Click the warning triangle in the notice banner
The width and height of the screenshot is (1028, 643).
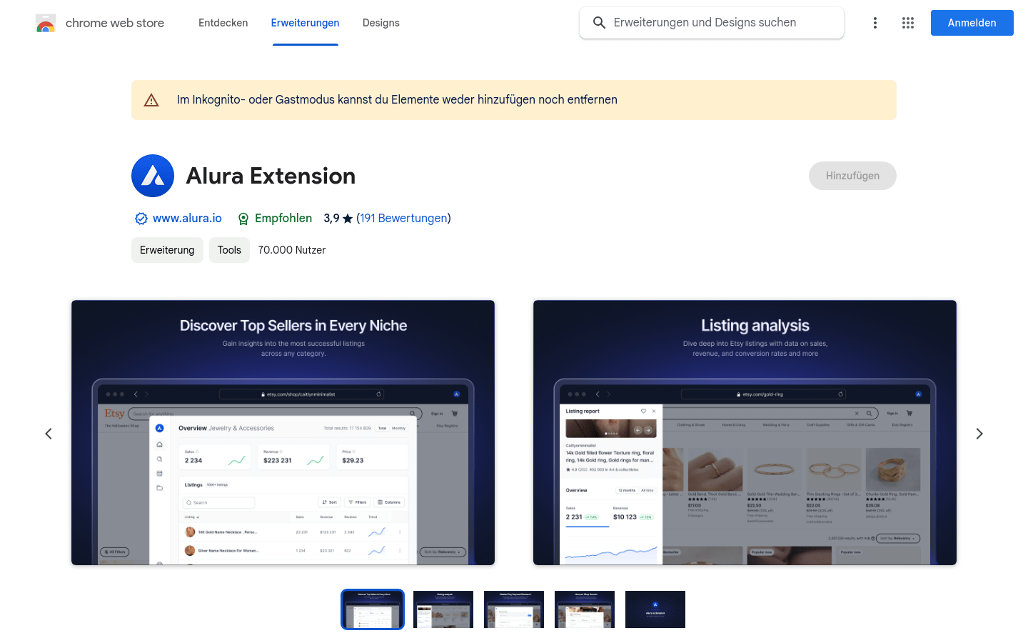tap(151, 100)
